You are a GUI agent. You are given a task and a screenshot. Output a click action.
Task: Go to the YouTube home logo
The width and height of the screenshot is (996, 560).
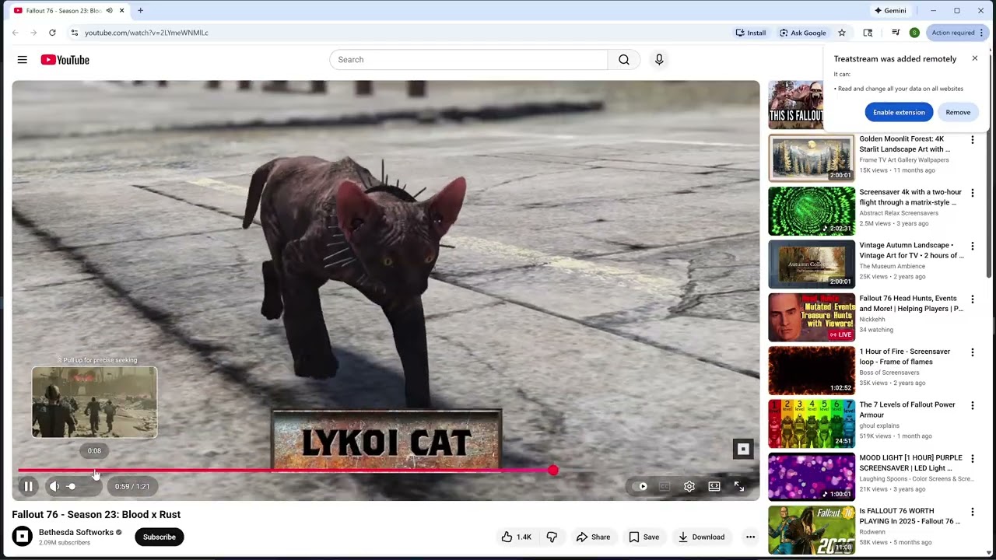point(65,60)
